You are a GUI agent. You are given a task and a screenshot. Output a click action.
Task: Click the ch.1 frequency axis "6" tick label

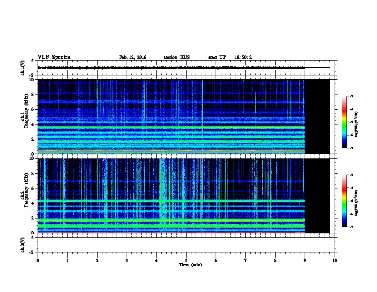(x=33, y=109)
